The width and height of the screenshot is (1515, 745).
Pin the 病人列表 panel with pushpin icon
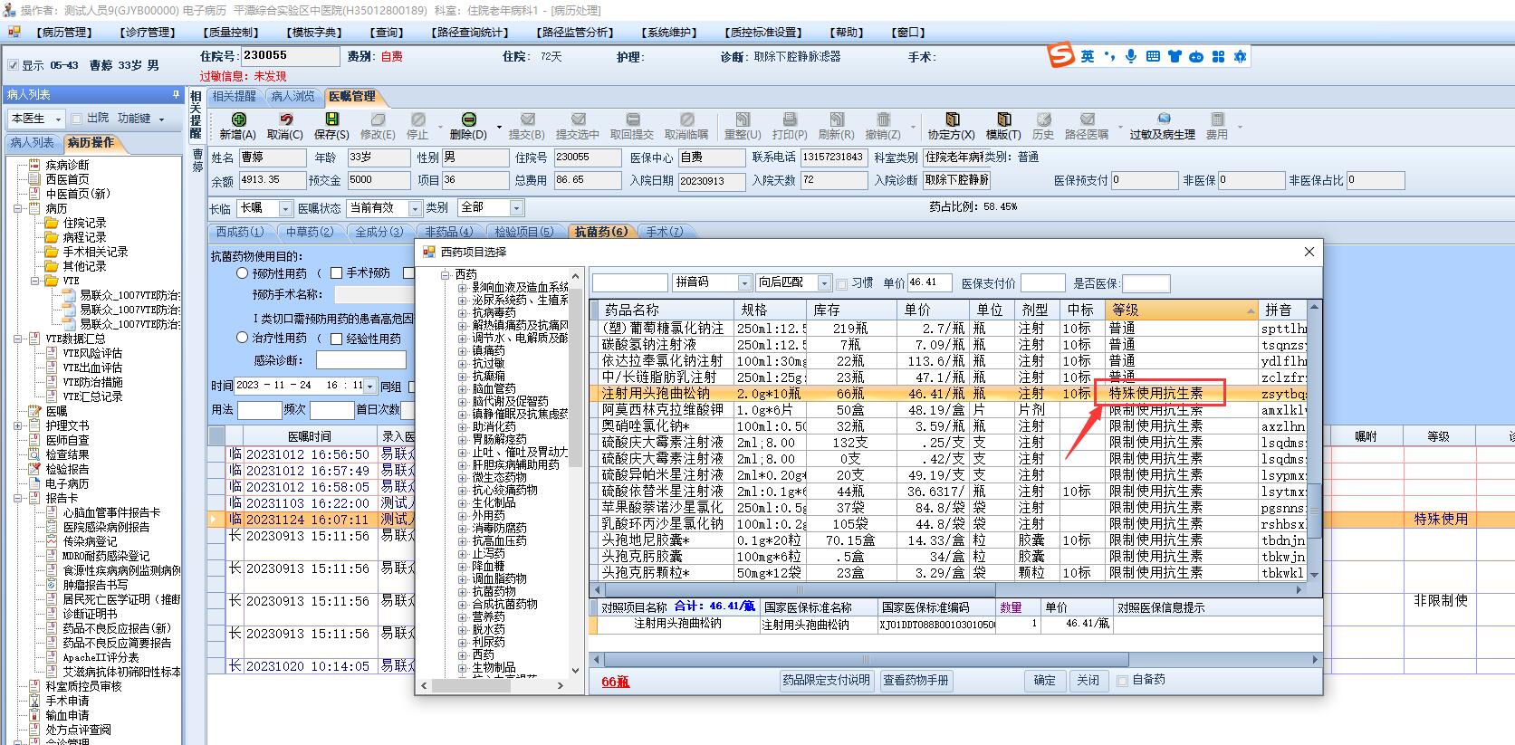click(176, 94)
